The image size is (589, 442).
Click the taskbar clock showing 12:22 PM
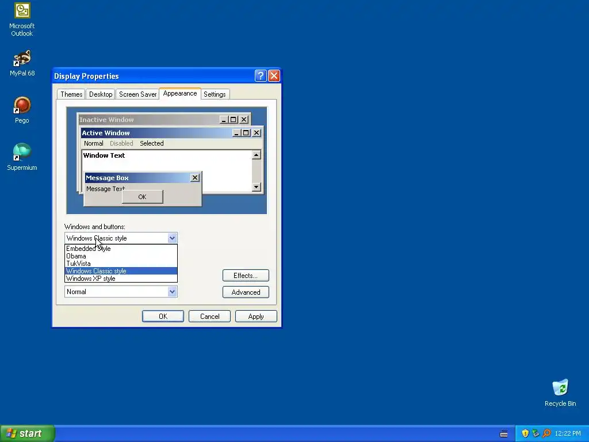568,433
